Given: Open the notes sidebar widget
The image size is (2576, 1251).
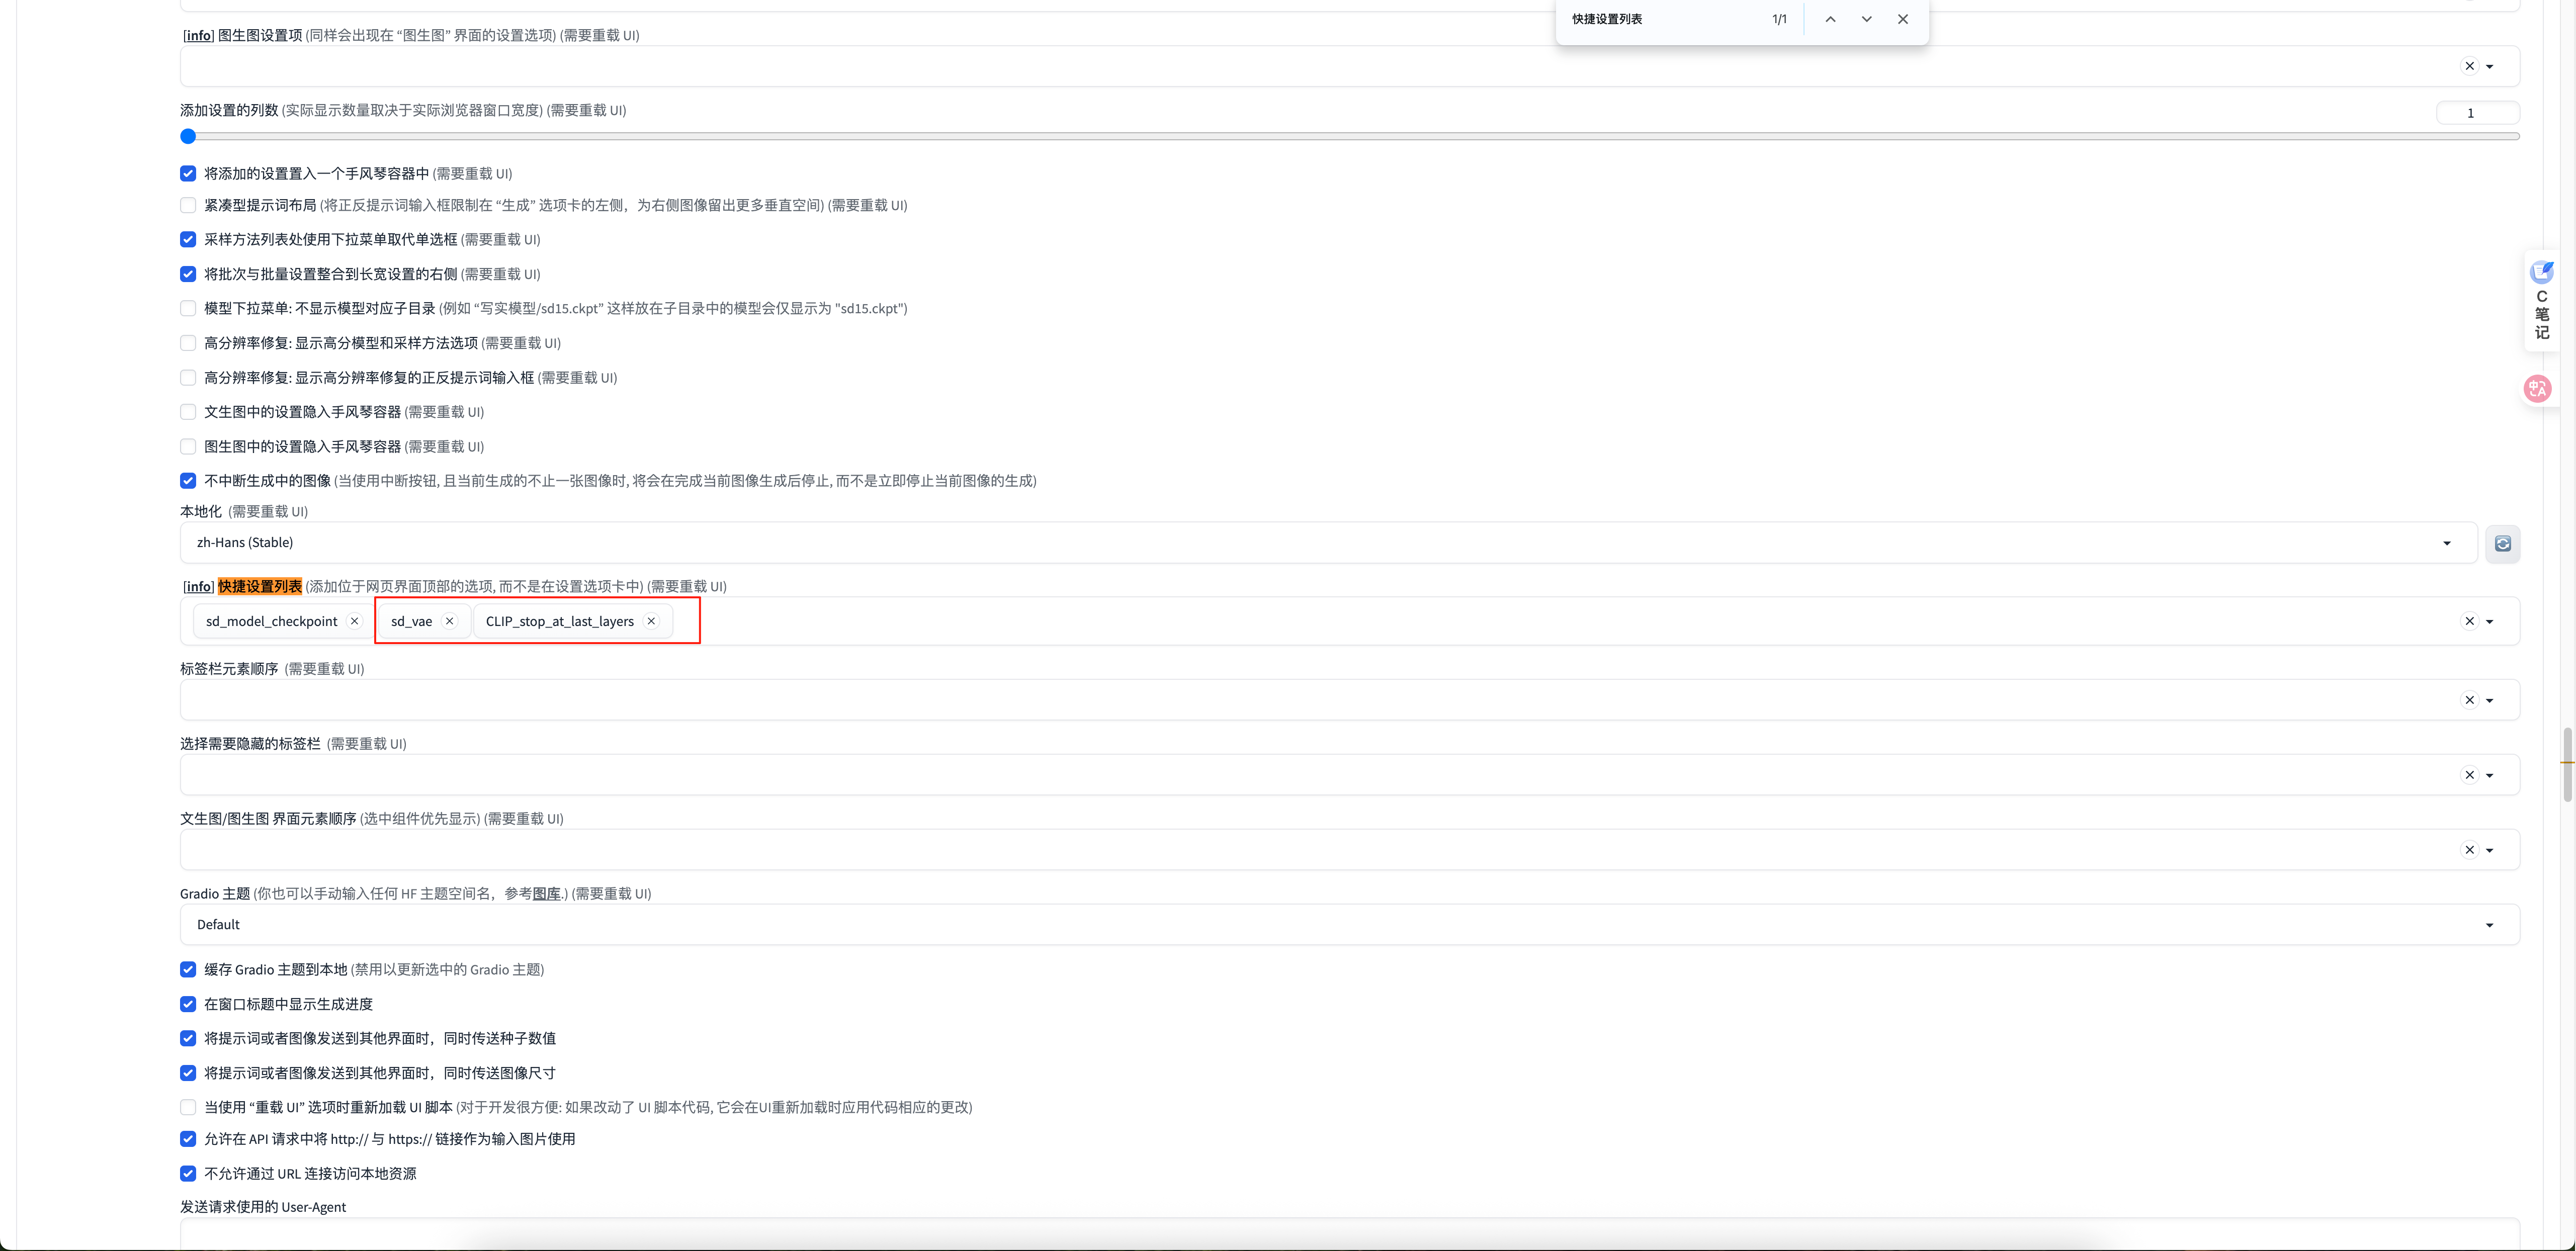Looking at the screenshot, I should 2541,300.
